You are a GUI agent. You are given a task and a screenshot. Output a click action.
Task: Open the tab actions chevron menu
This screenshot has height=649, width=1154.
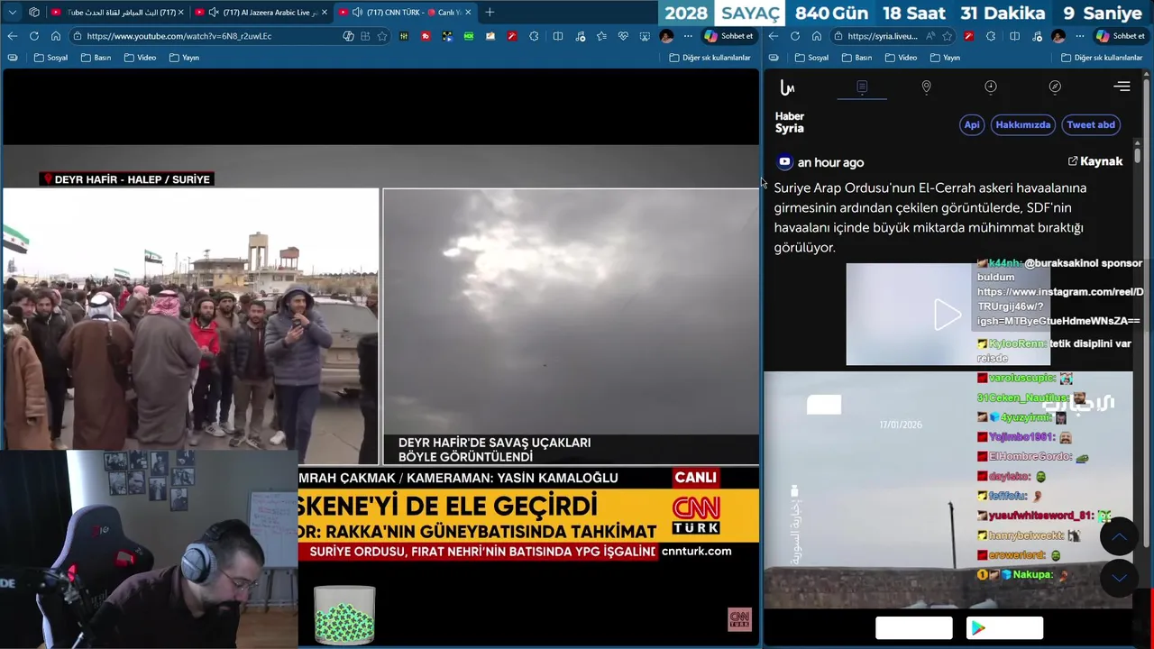[12, 13]
